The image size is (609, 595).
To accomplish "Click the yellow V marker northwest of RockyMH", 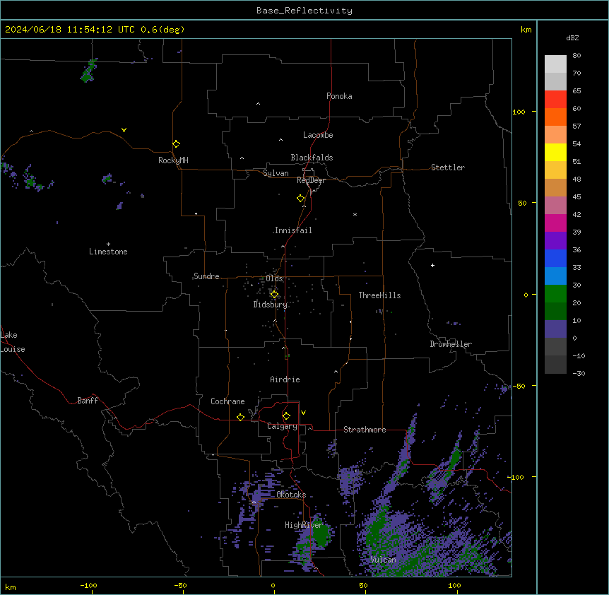I will pos(124,130).
